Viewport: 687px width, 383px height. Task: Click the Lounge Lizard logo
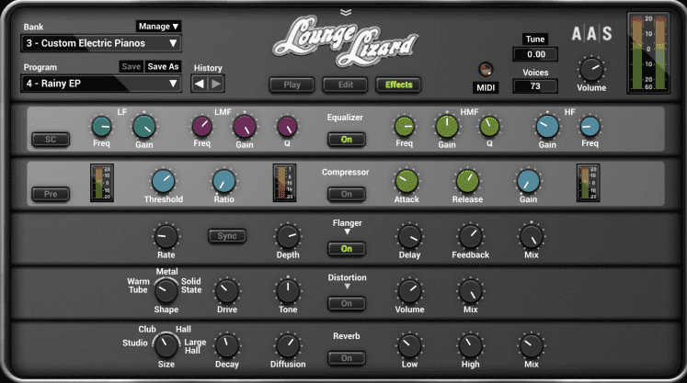click(x=346, y=41)
